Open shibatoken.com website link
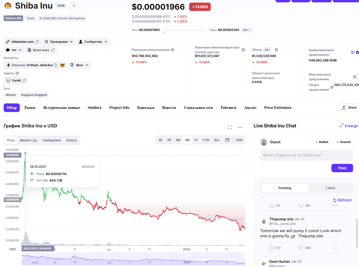This screenshot has height=267, width=359. (23, 42)
